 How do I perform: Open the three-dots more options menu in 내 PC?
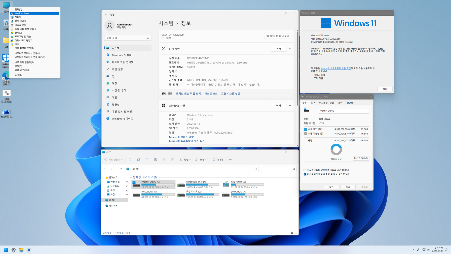coord(231,160)
